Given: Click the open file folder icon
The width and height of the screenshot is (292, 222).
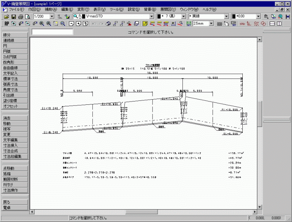Looking at the screenshot, I should pos(6,16).
